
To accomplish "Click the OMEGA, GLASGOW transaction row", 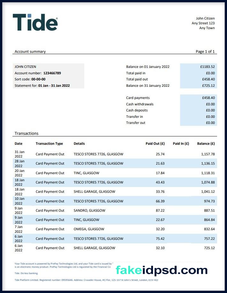I will click(x=115, y=229).
